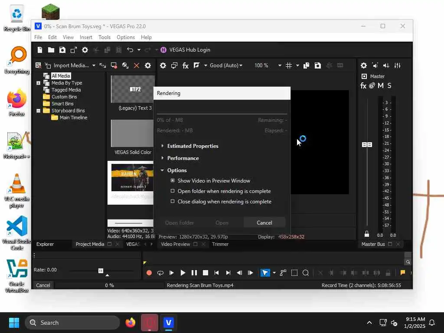Open Master Bus audio properties gear
444x333 pixels.
coord(364,65)
